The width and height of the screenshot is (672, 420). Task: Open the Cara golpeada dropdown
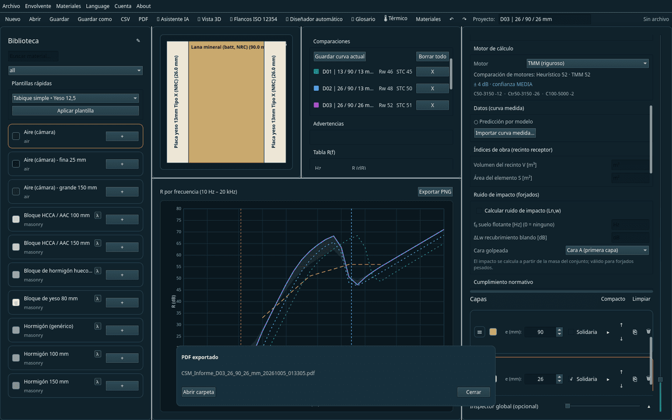coord(607,250)
